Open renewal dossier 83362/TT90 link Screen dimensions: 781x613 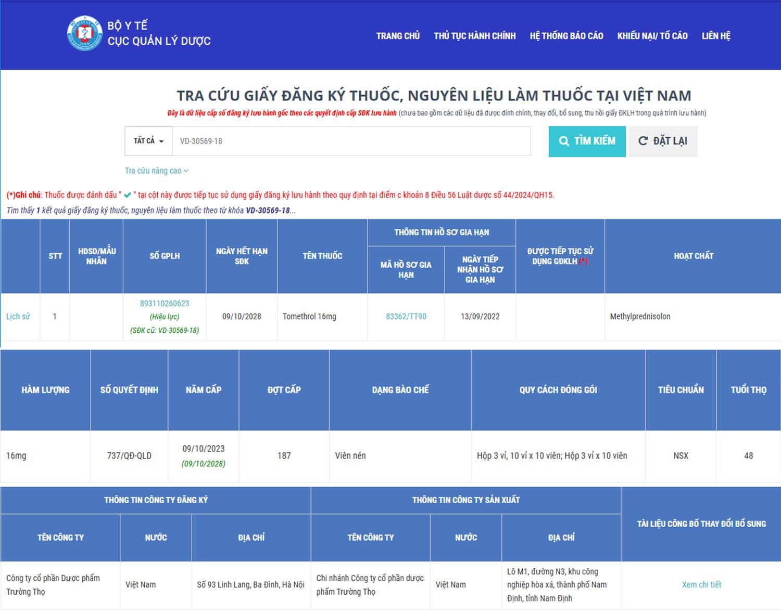click(406, 316)
